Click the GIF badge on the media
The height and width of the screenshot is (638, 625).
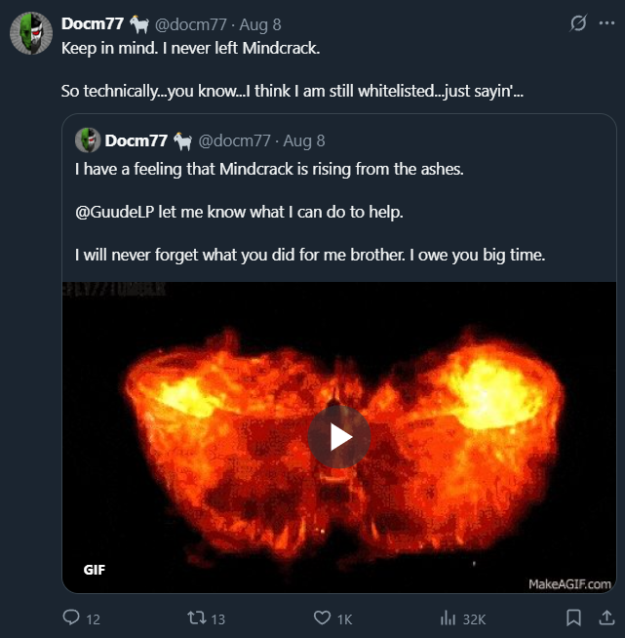(x=95, y=570)
